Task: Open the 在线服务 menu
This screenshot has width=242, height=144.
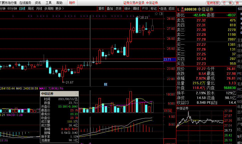Action: coord(25,3)
